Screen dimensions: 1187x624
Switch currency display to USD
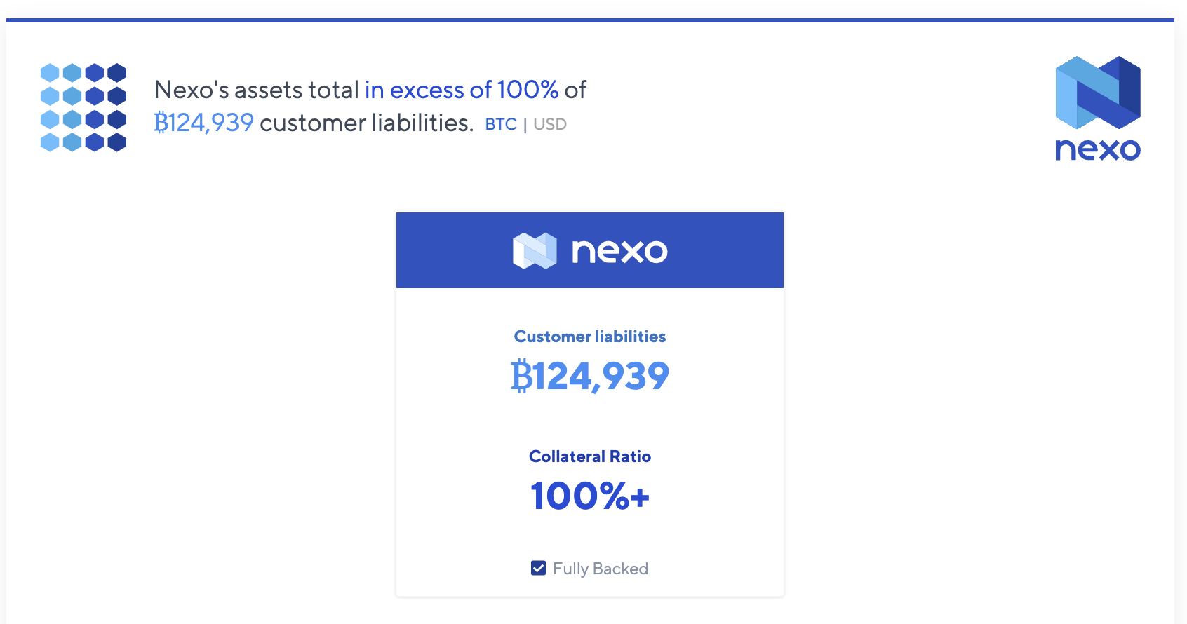pyautogui.click(x=550, y=124)
